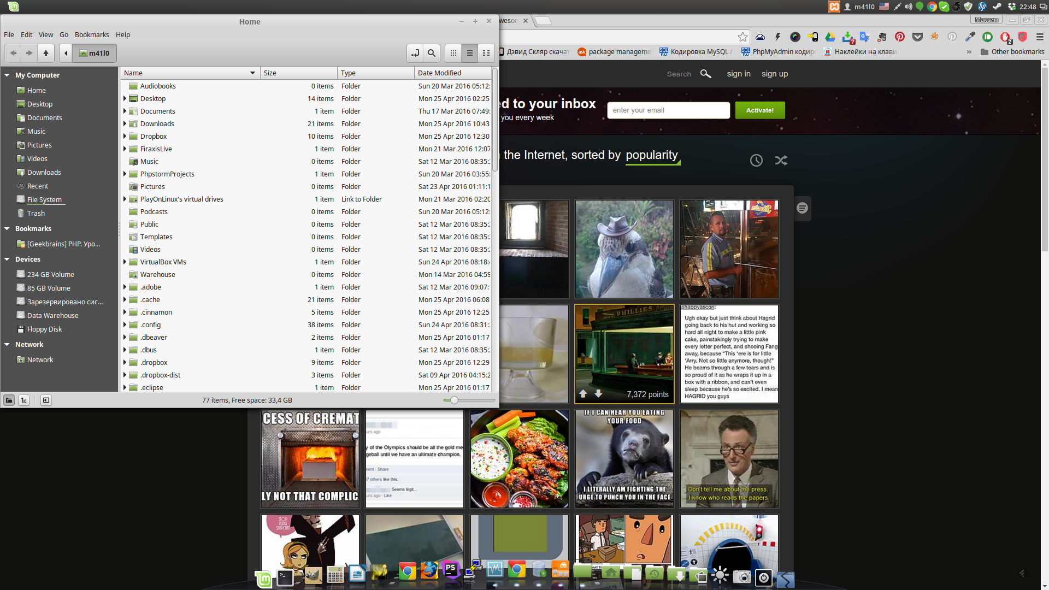Image resolution: width=1049 pixels, height=590 pixels.
Task: Click XAMPP icon in top panel
Action: click(834, 7)
